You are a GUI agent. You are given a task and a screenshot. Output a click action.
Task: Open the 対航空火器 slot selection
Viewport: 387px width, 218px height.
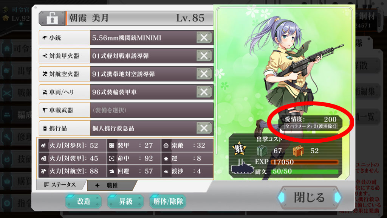65,74
